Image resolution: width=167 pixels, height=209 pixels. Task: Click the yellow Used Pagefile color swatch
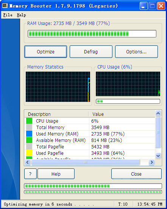tap(29, 153)
